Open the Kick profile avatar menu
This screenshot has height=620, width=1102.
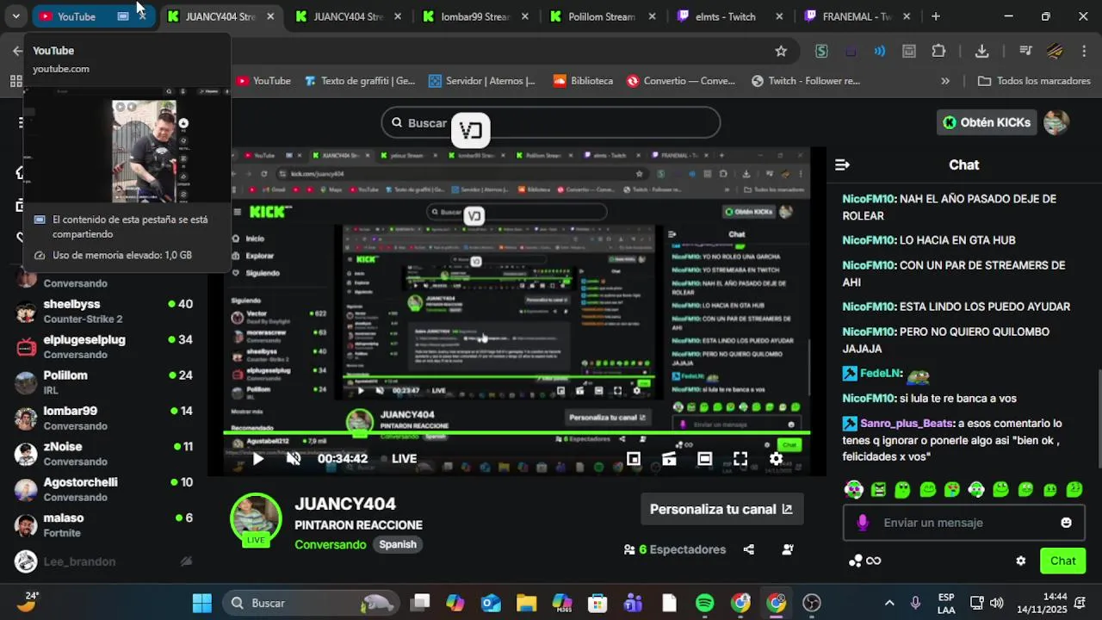pos(1056,122)
